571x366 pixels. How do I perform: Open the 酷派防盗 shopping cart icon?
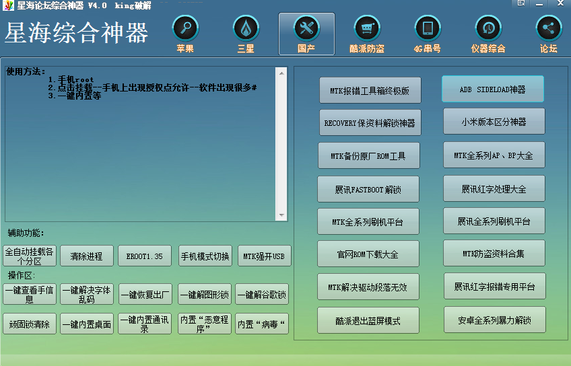coord(367,28)
